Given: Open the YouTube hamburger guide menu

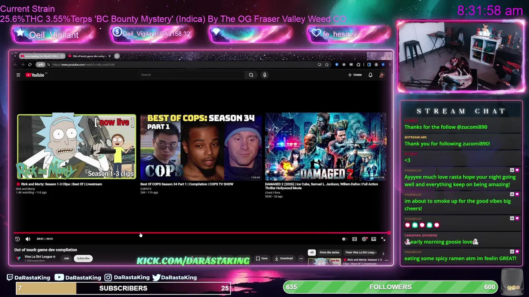Looking at the screenshot, I should click(x=18, y=75).
